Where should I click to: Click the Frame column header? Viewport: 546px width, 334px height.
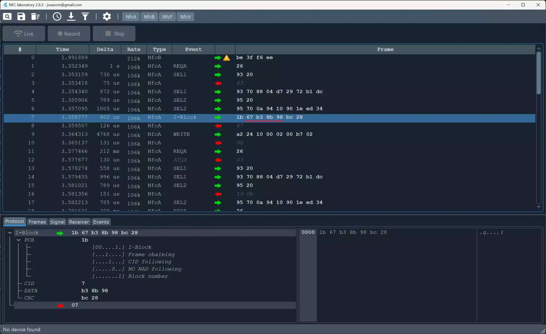(x=385, y=49)
